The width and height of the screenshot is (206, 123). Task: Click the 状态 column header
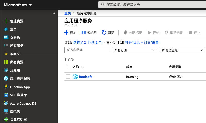pos(129,67)
